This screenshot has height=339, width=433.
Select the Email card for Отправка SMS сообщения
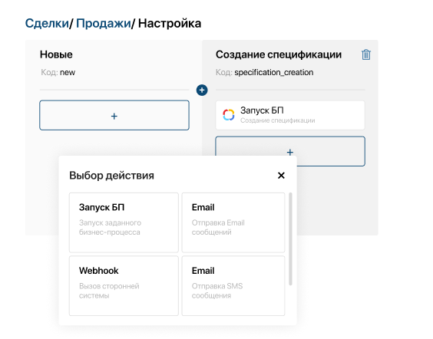(x=233, y=286)
